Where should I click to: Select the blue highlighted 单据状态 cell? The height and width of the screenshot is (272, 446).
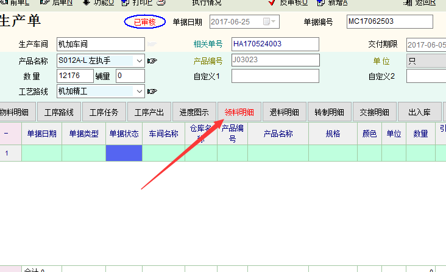[x=124, y=153]
